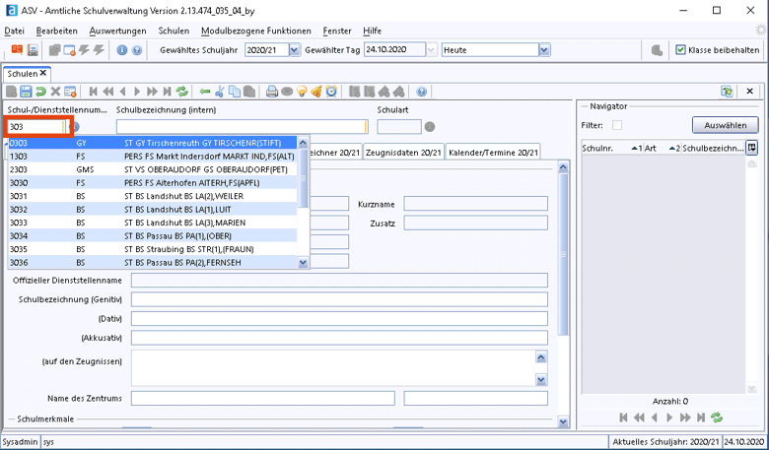Go to previous record in Schulen toolbar
This screenshot has width=769, height=450.
(123, 92)
